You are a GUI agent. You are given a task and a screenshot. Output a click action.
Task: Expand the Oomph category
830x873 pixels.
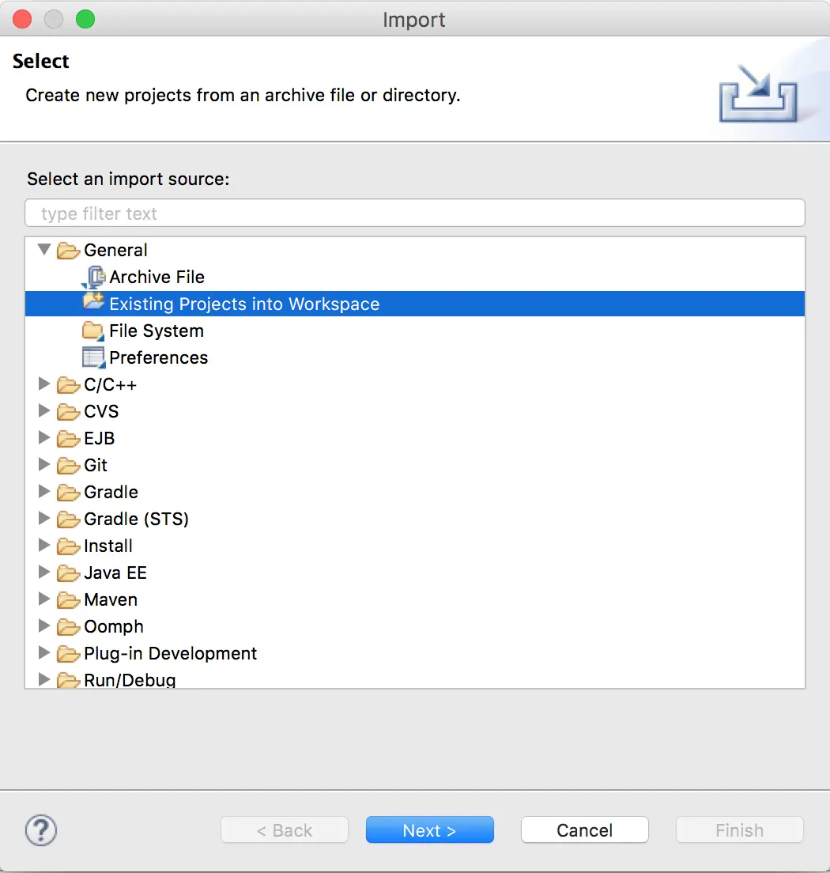[44, 625]
